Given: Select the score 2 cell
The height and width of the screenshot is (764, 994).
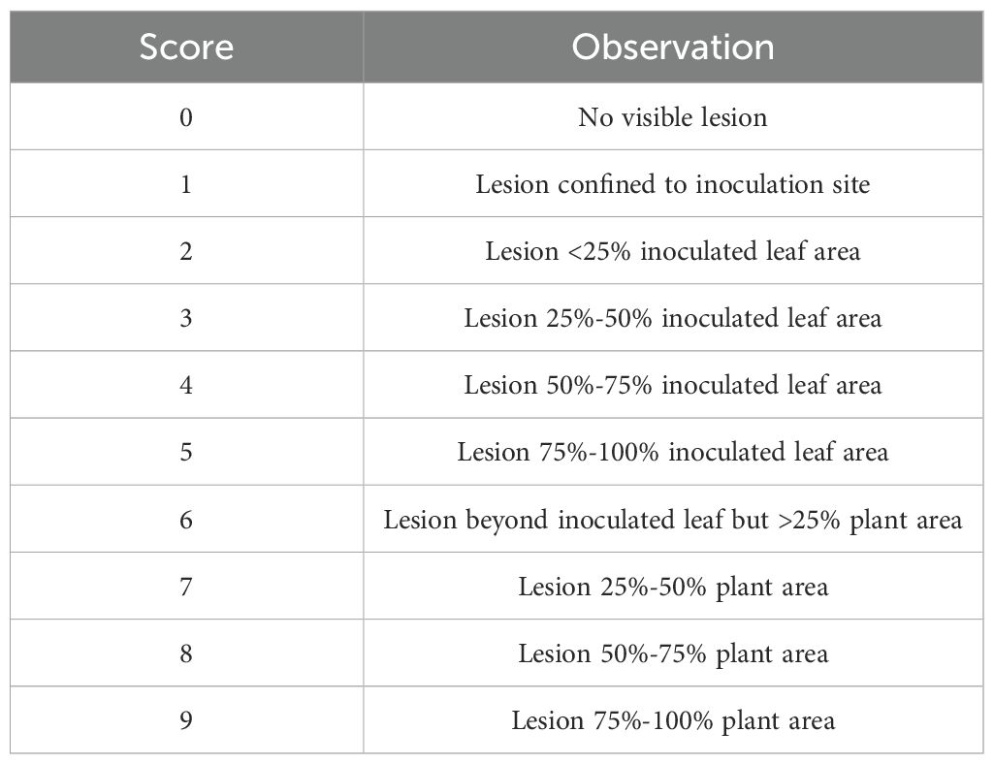Looking at the screenshot, I should pos(186,251).
